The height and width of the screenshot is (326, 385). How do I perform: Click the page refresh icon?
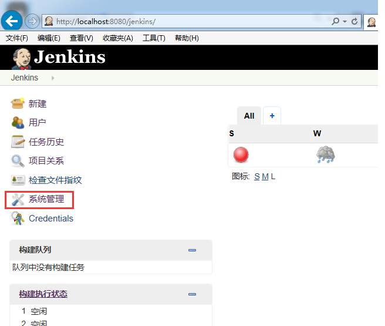click(x=354, y=21)
